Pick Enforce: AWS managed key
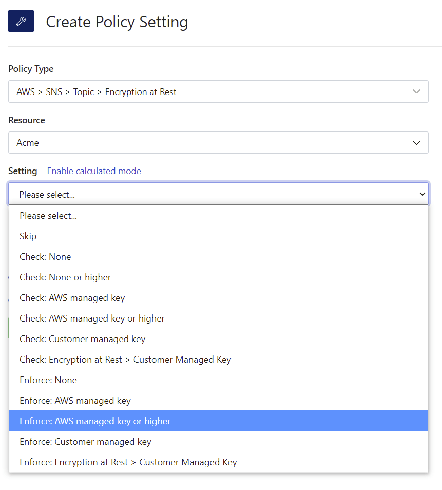Viewport: 442px width, 490px height. tap(218, 401)
